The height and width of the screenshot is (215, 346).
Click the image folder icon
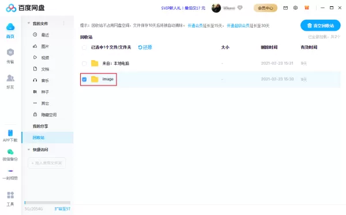pos(95,79)
